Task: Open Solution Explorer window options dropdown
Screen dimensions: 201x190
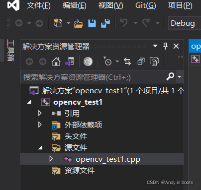Action: click(155, 46)
